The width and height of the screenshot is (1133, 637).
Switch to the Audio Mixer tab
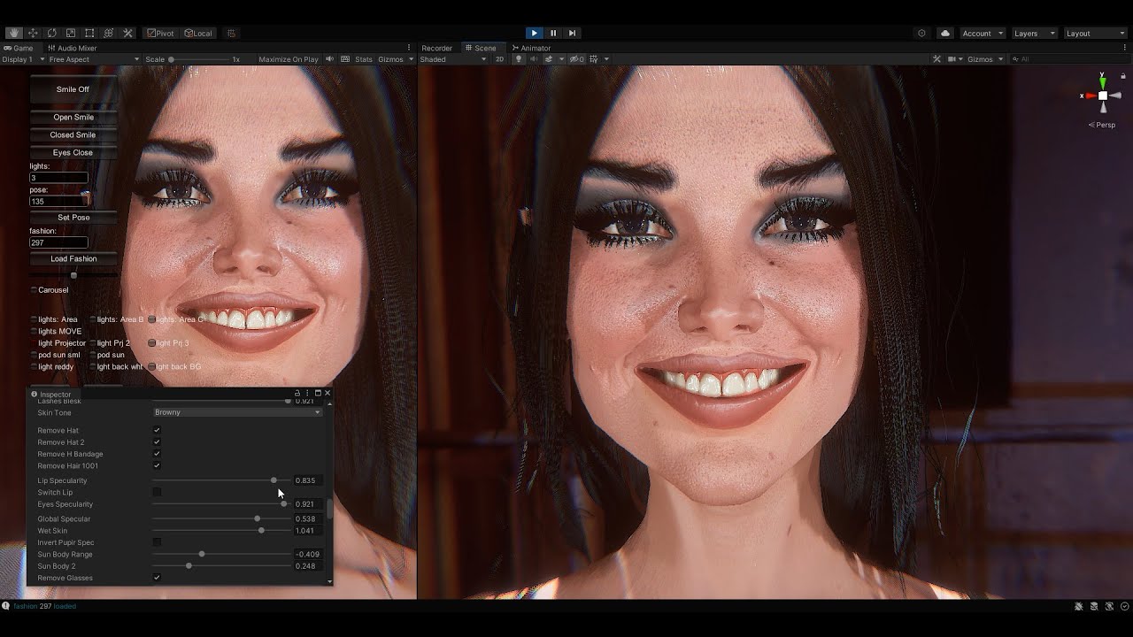72,48
